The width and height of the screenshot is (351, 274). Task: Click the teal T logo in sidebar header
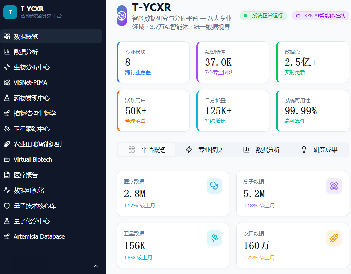tap(10, 12)
